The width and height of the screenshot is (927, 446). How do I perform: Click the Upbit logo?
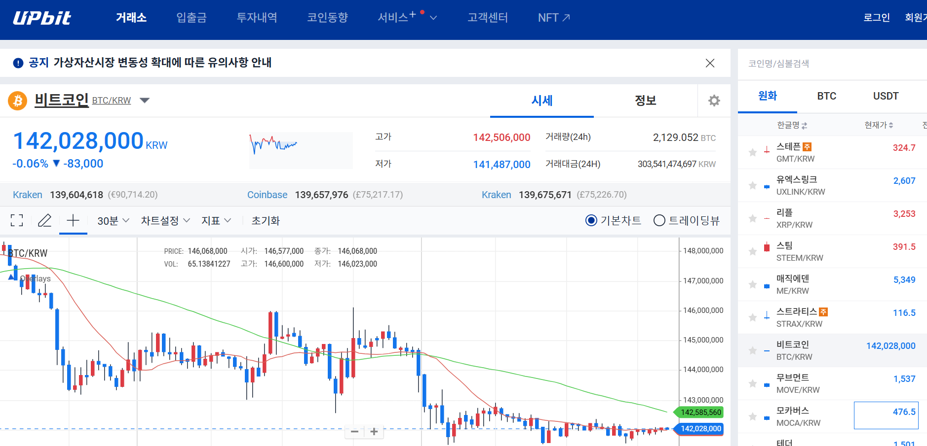point(42,18)
